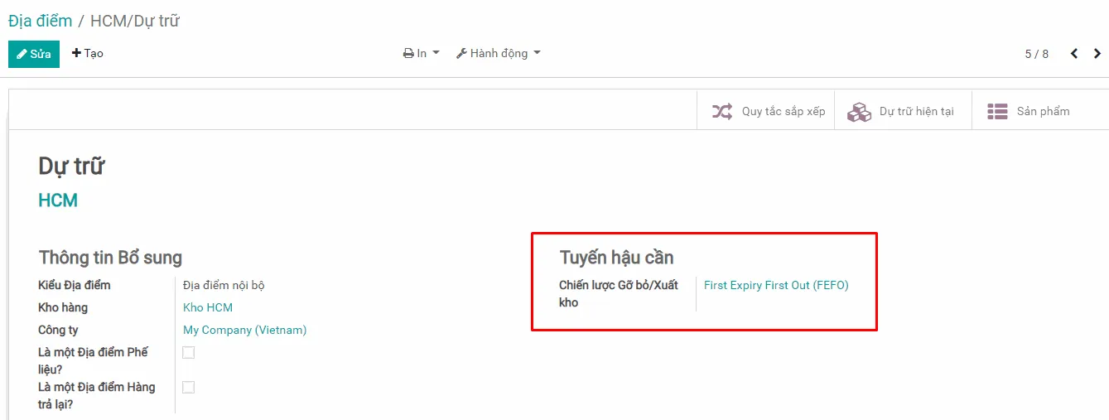Click the HCM parent location link

tap(58, 200)
